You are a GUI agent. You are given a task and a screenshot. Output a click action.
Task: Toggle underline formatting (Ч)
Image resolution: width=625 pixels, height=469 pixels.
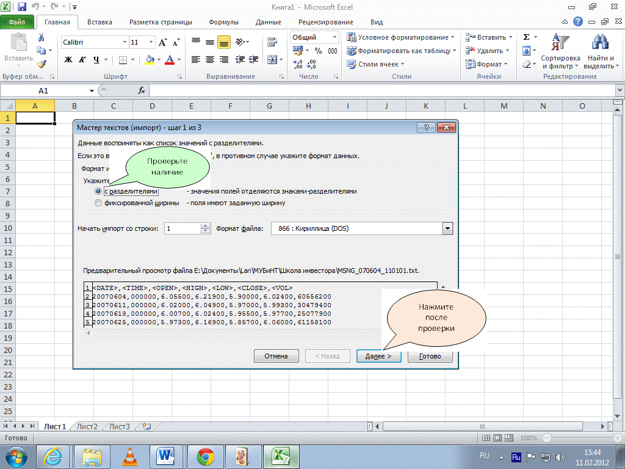coord(96,60)
